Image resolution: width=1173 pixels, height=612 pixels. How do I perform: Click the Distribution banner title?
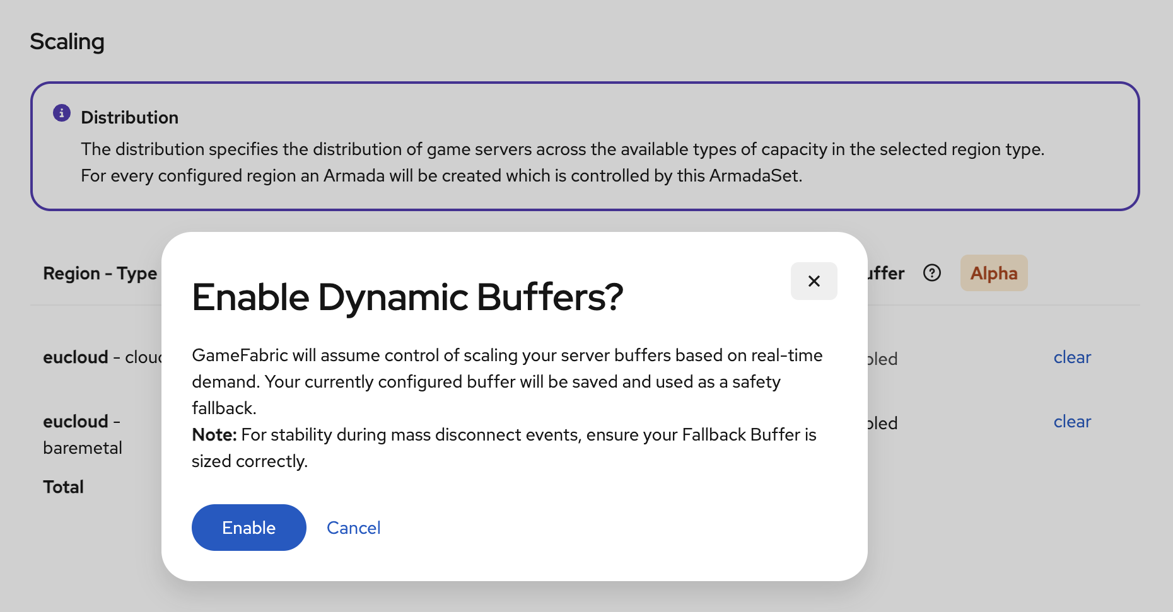pos(129,117)
